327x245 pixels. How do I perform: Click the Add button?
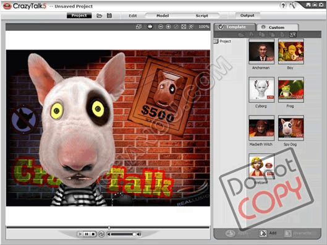click(x=268, y=233)
